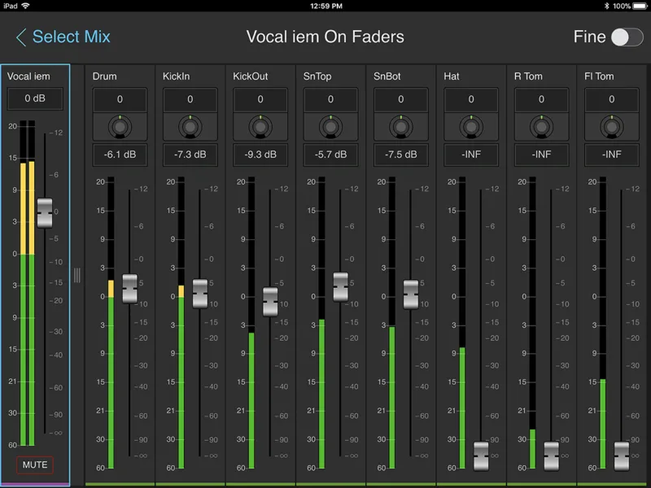The image size is (651, 488).
Task: Select the R Tom -INF level field
Action: [x=541, y=155]
